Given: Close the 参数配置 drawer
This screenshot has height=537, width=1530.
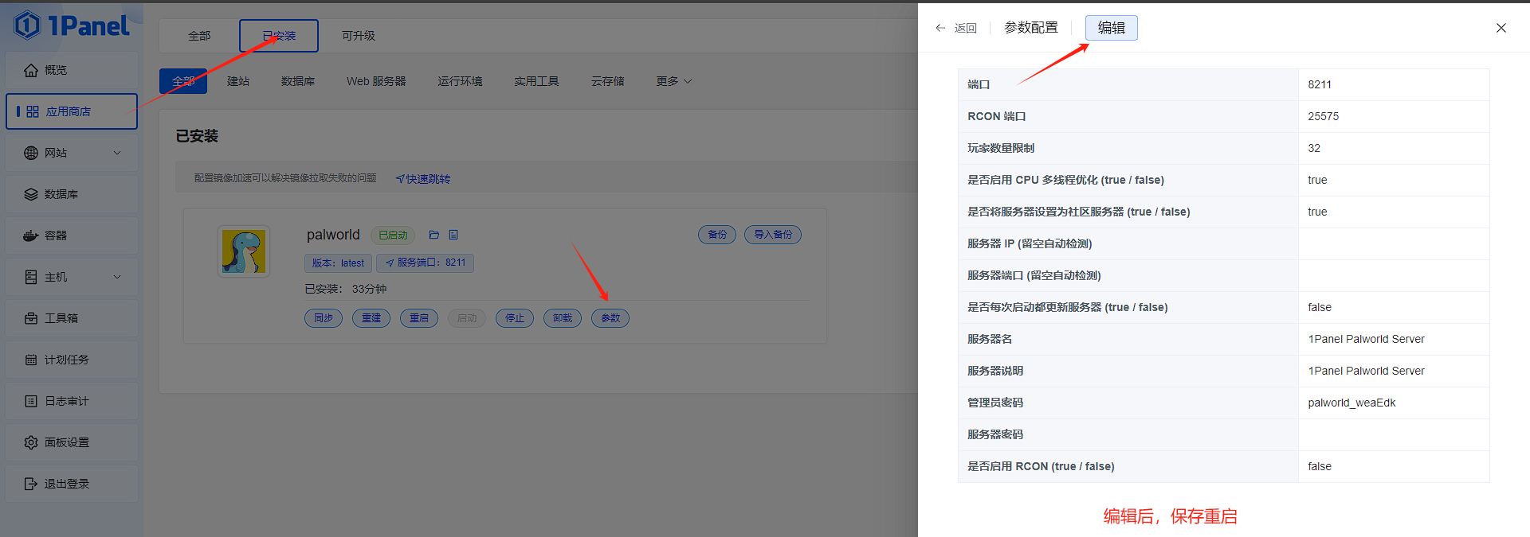Looking at the screenshot, I should (1501, 28).
